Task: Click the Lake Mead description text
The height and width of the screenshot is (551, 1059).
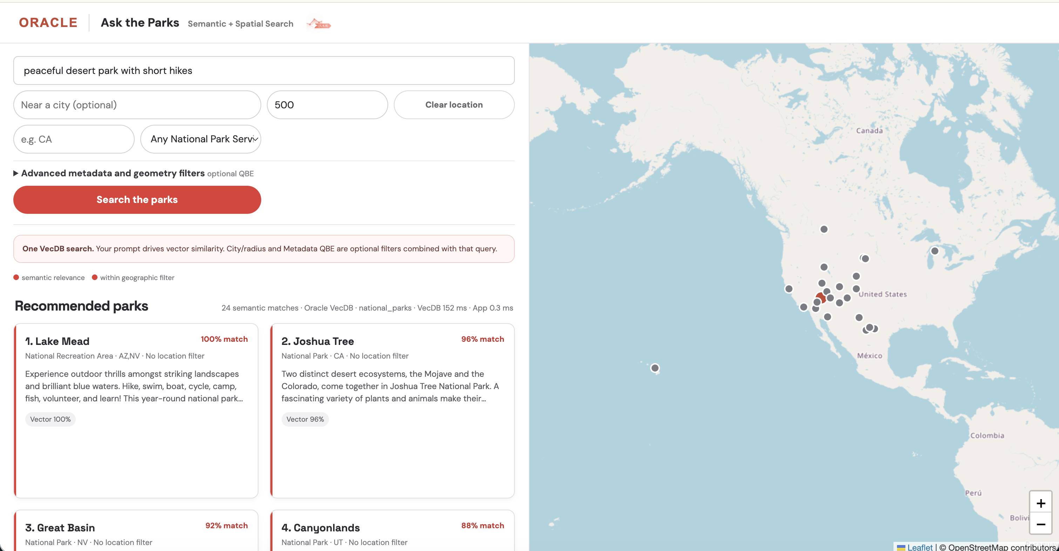Action: click(134, 386)
